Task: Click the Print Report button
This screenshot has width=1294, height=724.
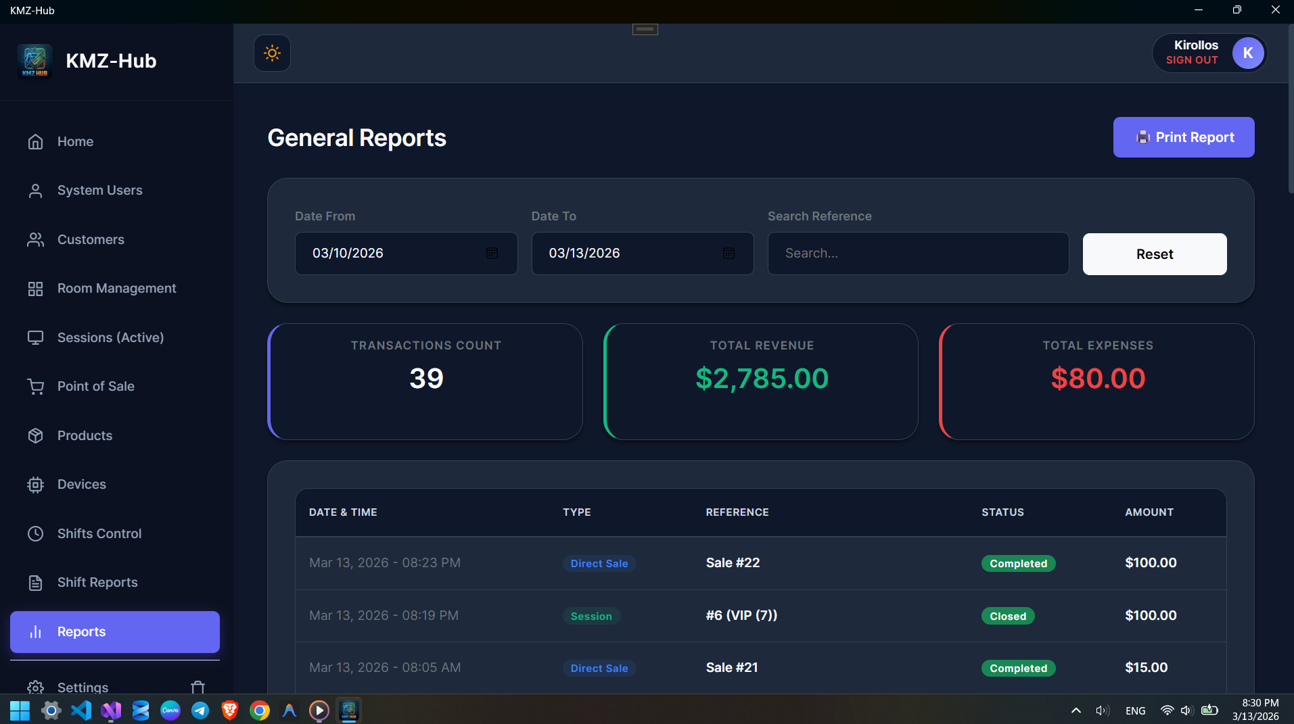Action: click(1184, 137)
